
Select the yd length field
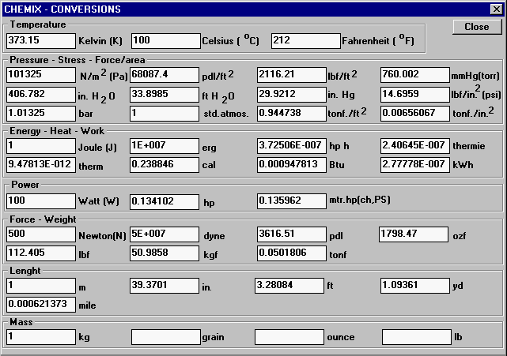pyautogui.click(x=414, y=284)
